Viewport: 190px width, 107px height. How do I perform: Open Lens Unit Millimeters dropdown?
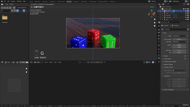[179, 42]
